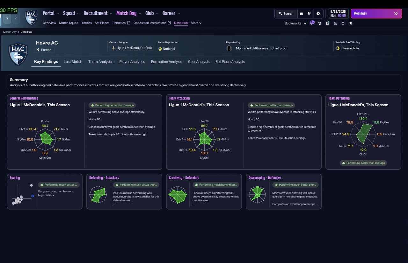This screenshot has height=263, width=408.
Task: Click the Creativity - Defenders radar chart
Action: [178, 194]
